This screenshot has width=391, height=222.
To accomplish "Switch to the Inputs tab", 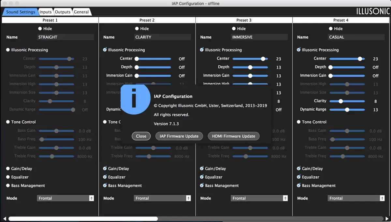I will coord(45,12).
